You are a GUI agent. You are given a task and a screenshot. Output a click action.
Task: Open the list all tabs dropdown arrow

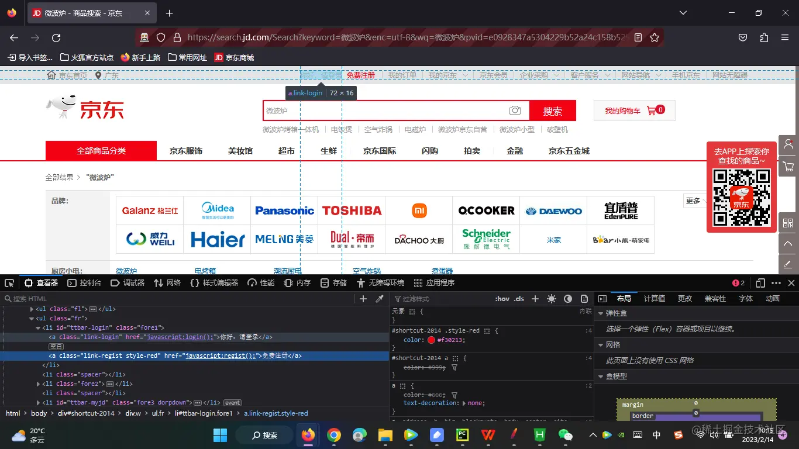(x=683, y=13)
